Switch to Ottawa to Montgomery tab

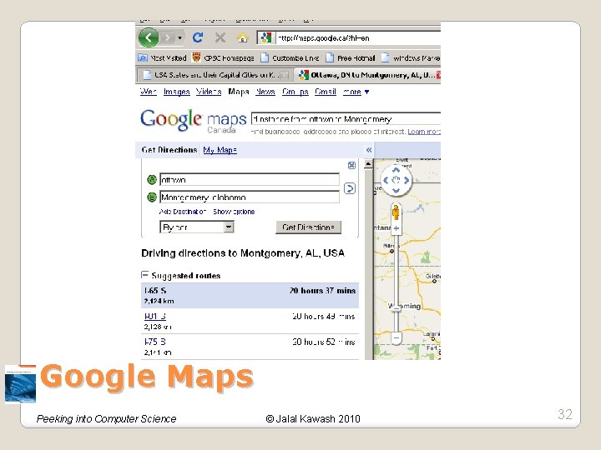point(368,75)
